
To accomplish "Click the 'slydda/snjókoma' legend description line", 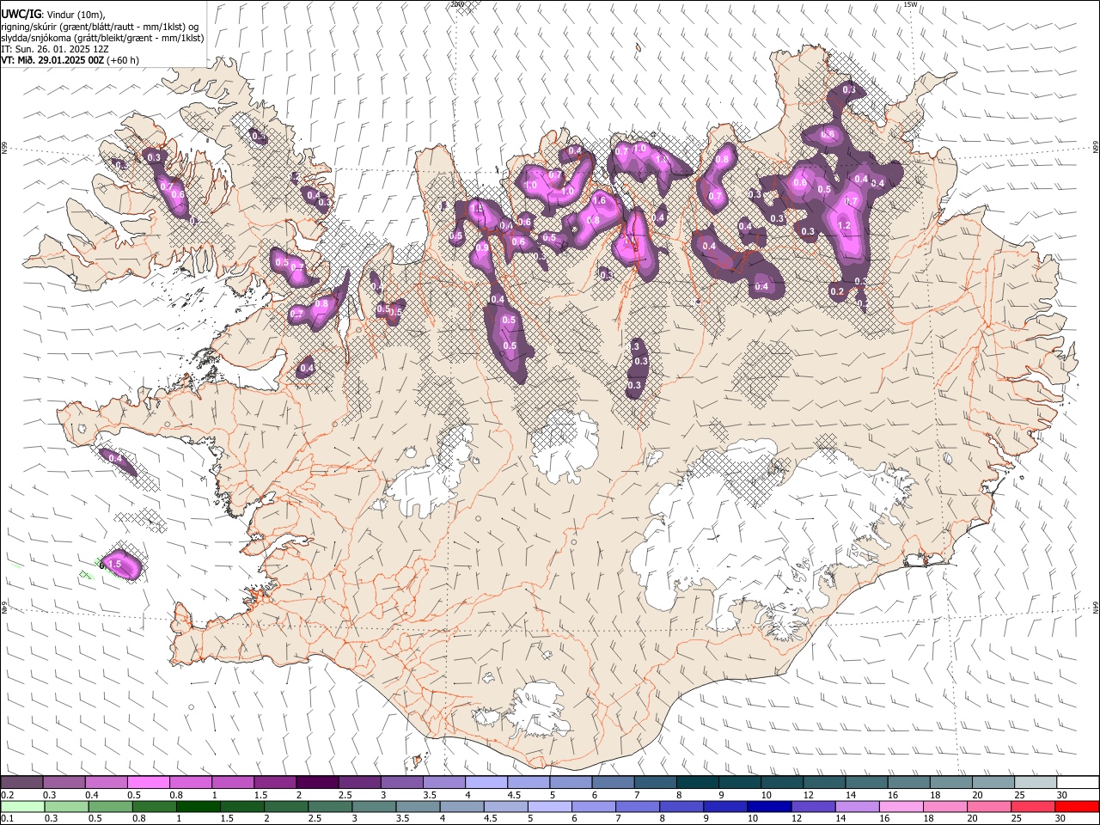I will (102, 38).
